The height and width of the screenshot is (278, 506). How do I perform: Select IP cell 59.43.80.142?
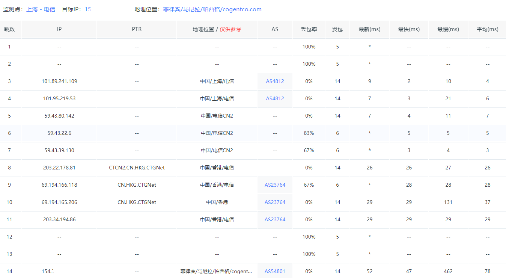coord(59,116)
